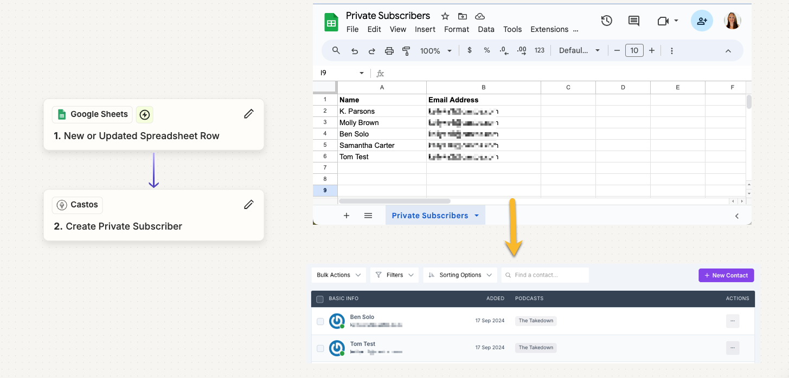Screen dimensions: 789x378
Task: Open Sorting Options dropdown
Action: [x=460, y=275]
